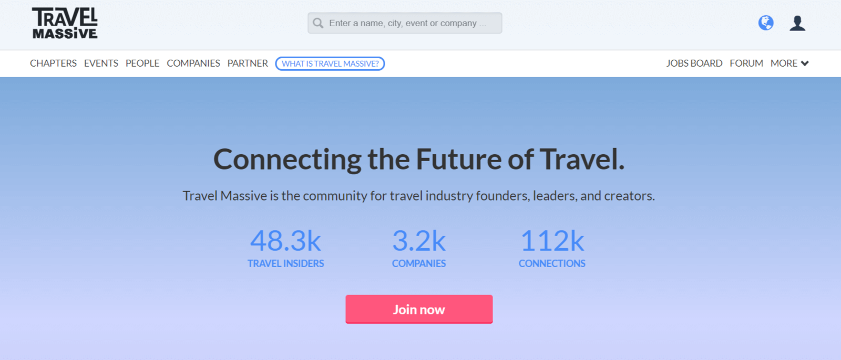
Task: Click the Connecting the Future of Travel heading
Action: 419,160
